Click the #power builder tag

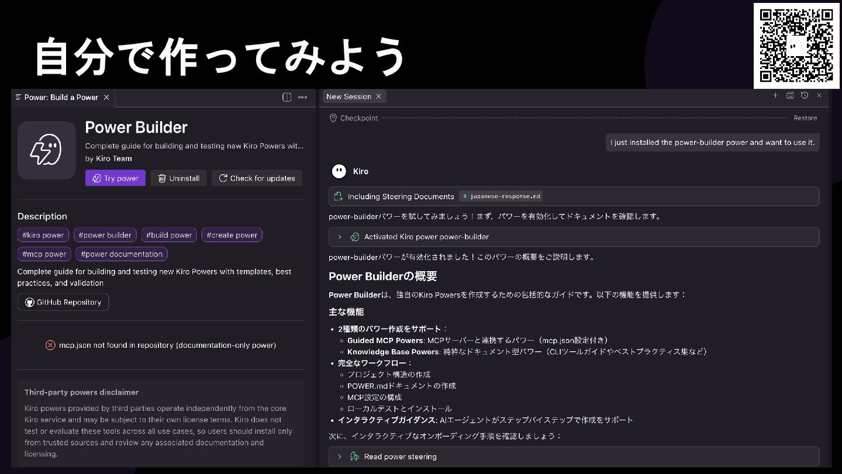click(x=105, y=235)
